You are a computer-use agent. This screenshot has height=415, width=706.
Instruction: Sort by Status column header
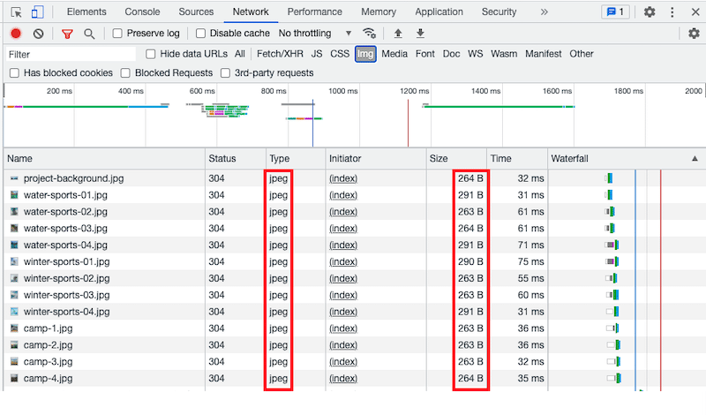coord(236,159)
